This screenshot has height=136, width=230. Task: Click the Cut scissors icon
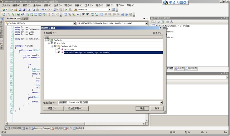point(29,10)
